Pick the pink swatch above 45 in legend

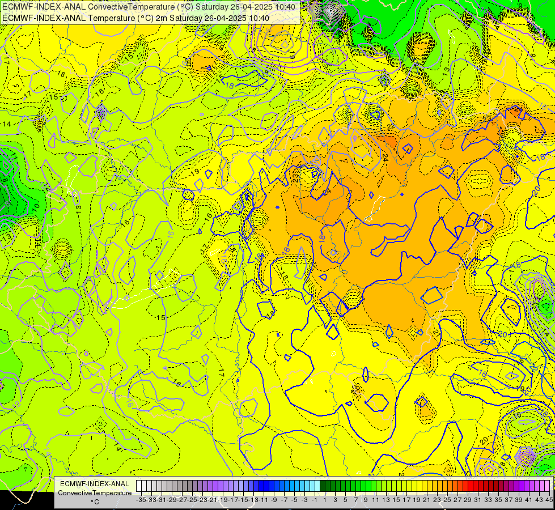pos(547,486)
